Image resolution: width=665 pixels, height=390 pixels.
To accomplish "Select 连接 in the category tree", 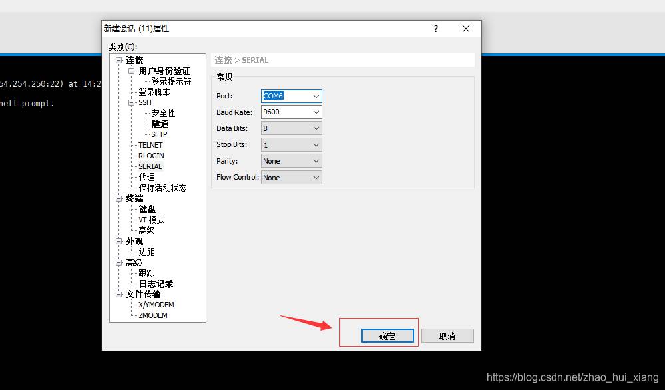I will tap(135, 60).
